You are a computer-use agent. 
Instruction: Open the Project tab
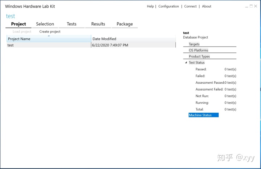coord(18,24)
